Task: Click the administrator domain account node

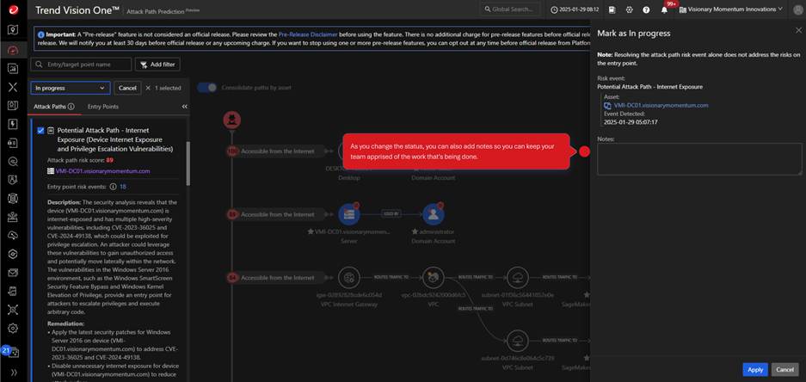Action: tap(434, 214)
